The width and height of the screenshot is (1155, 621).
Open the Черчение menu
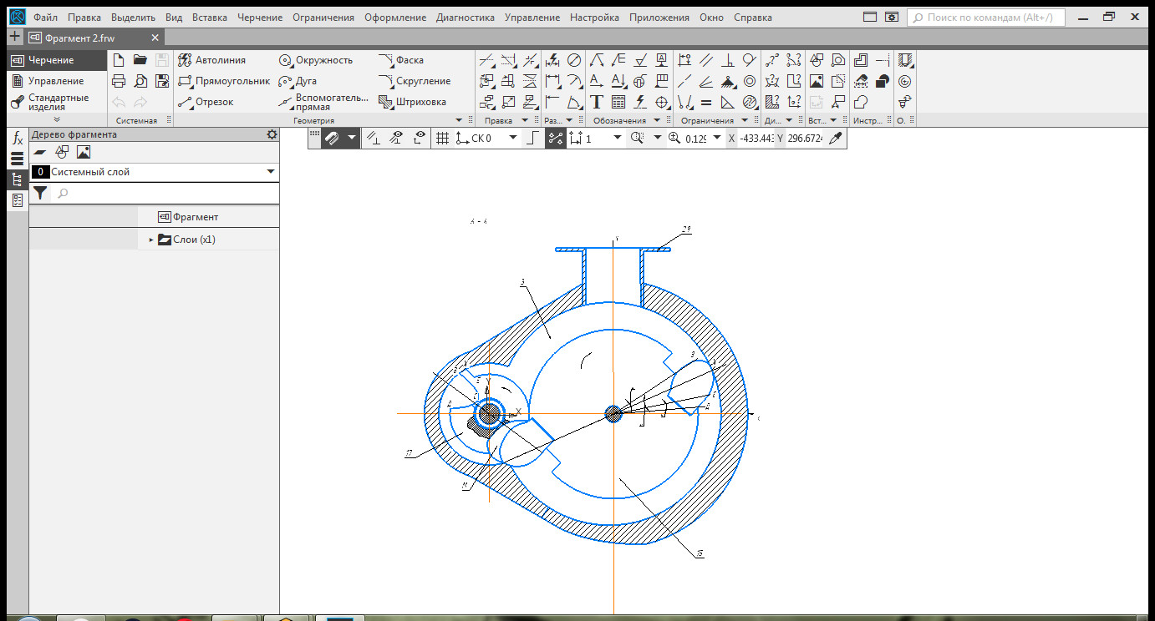[259, 18]
